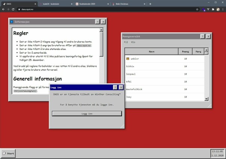Viewport: 226px width, 159px height.
Task: Switch to the Bekk Christmas tab
Action: (129, 4)
